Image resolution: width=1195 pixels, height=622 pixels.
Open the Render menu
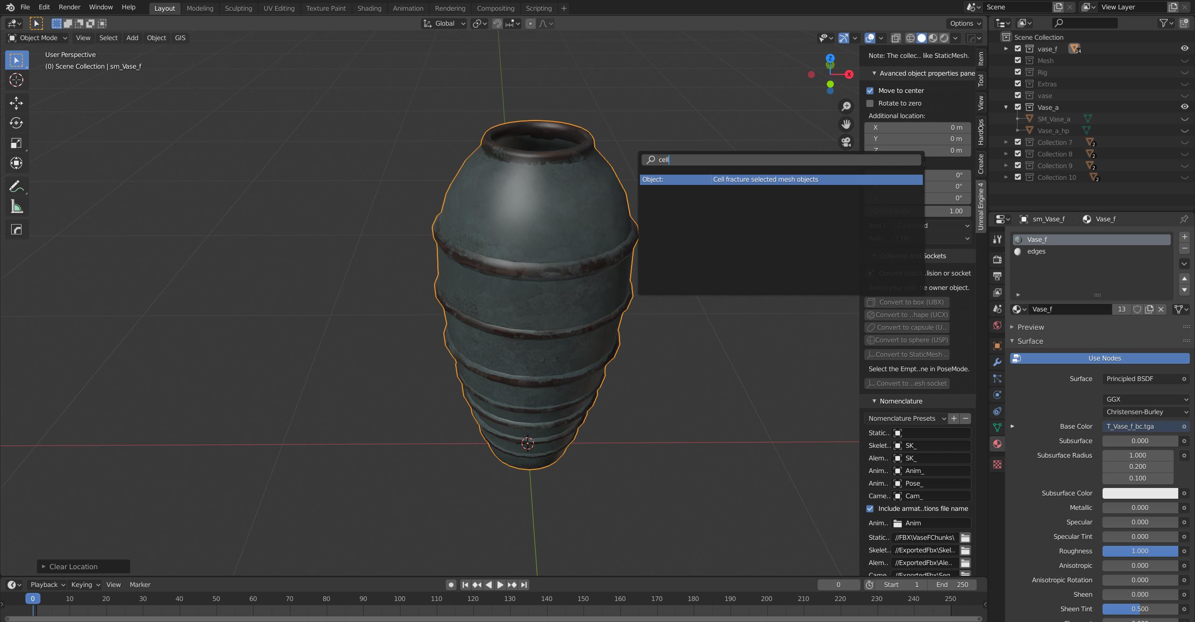click(70, 7)
